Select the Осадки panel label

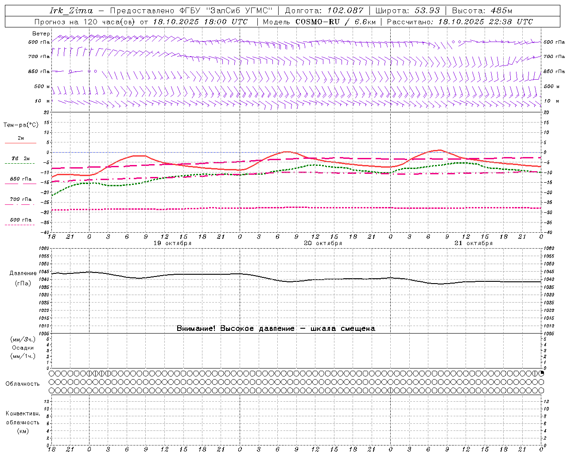23,348
